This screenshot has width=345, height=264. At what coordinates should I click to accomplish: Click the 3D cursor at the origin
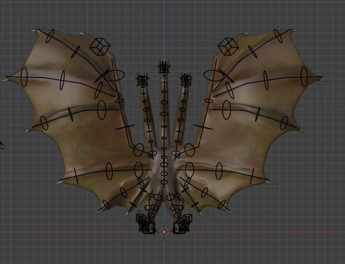[x=164, y=232]
